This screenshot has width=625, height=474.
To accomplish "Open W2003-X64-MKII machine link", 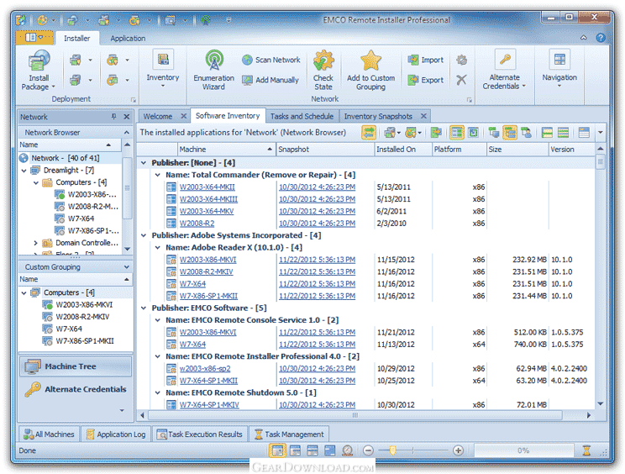I will tap(207, 187).
